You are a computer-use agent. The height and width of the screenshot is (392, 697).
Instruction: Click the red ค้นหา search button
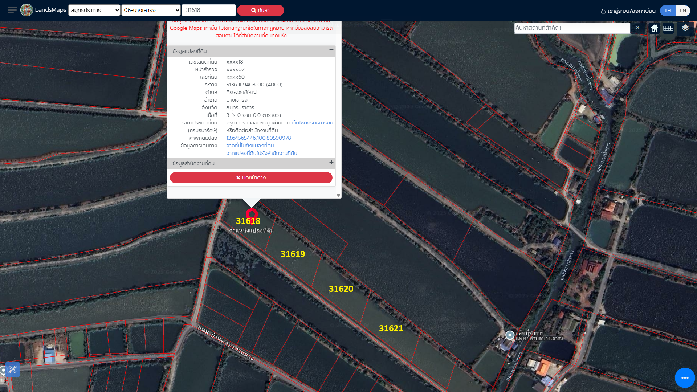(261, 10)
